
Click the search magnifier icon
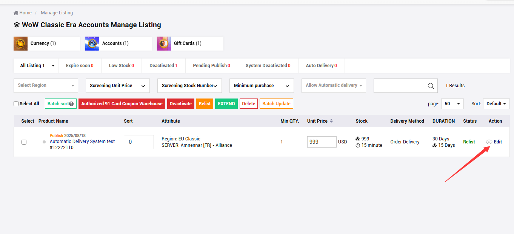(x=431, y=86)
